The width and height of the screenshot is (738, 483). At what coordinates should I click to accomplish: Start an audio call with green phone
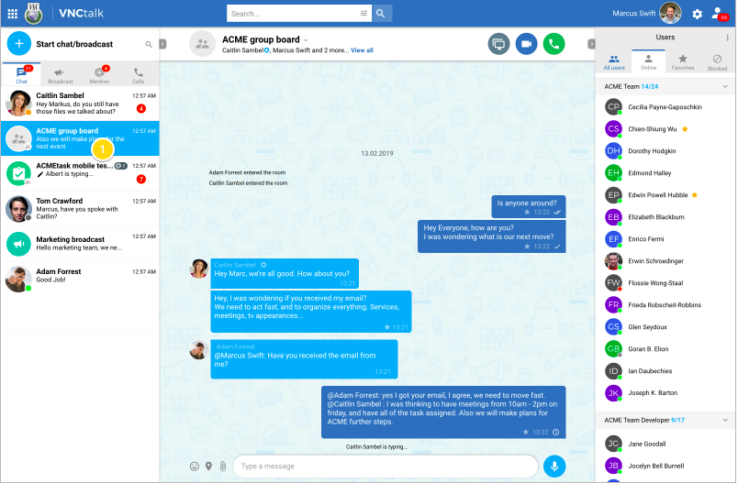click(x=554, y=44)
